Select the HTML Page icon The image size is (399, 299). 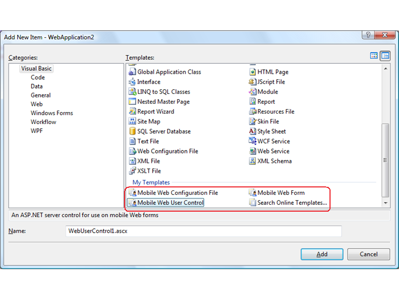tap(252, 72)
